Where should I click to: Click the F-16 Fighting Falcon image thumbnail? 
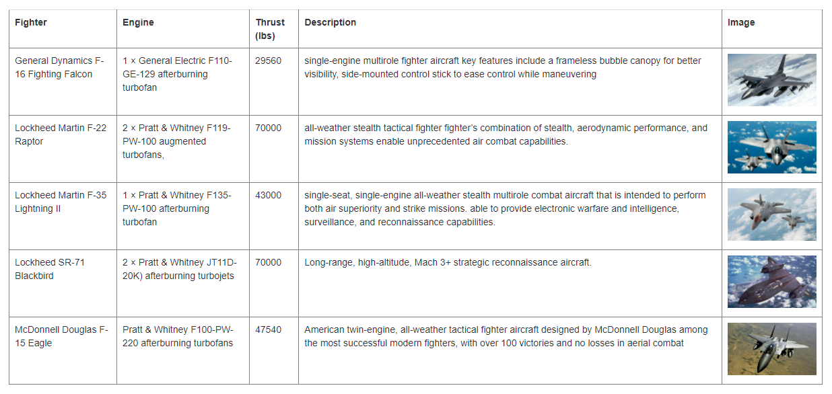coord(771,80)
